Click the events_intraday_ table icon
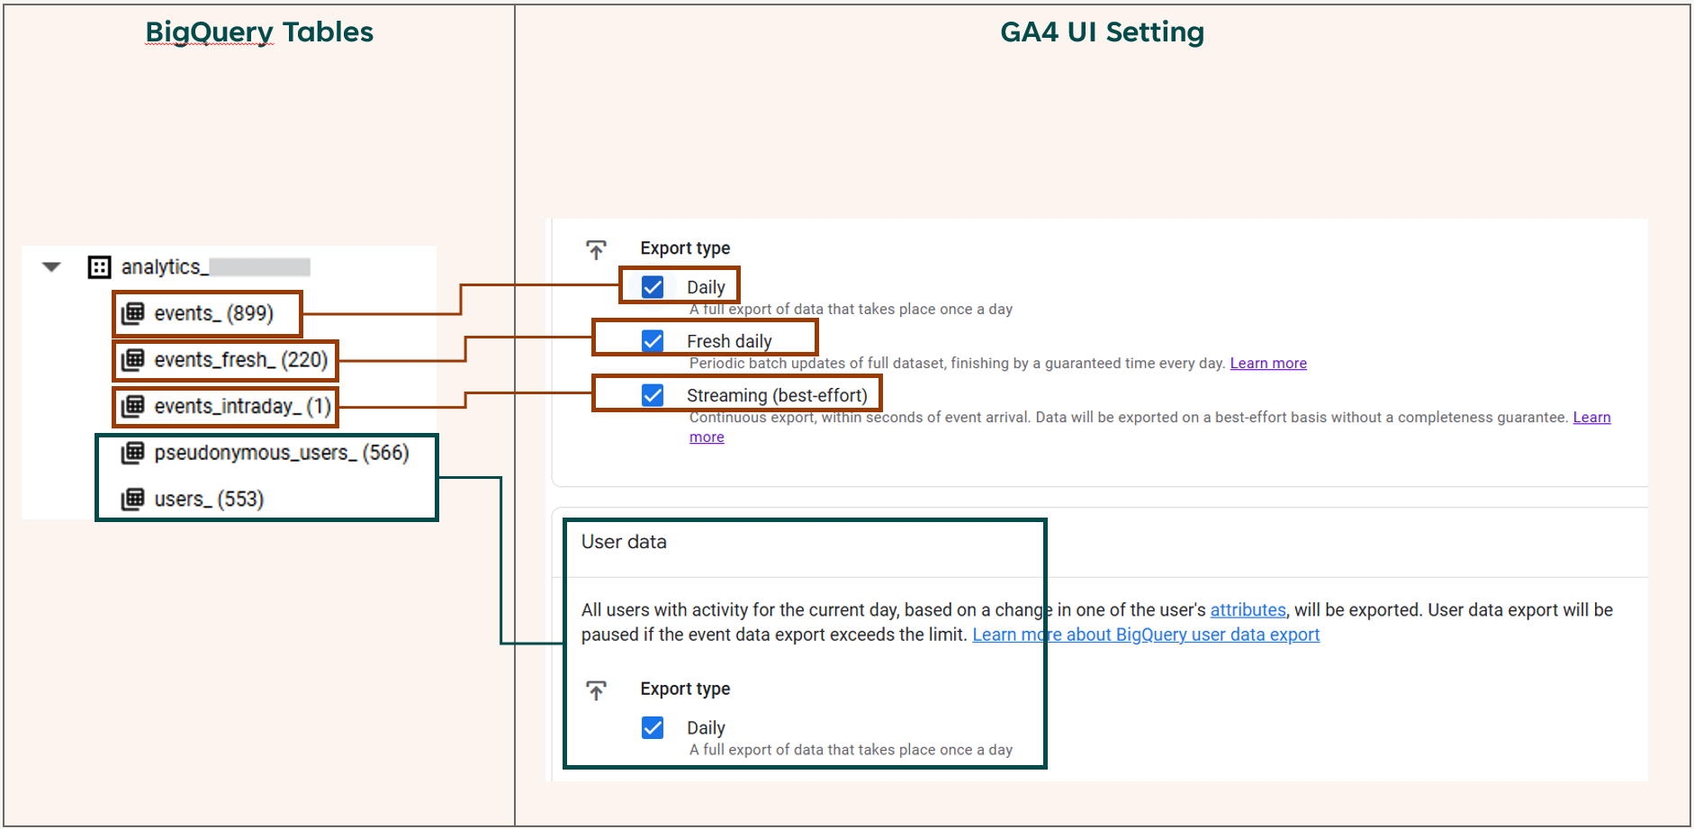 coord(133,406)
